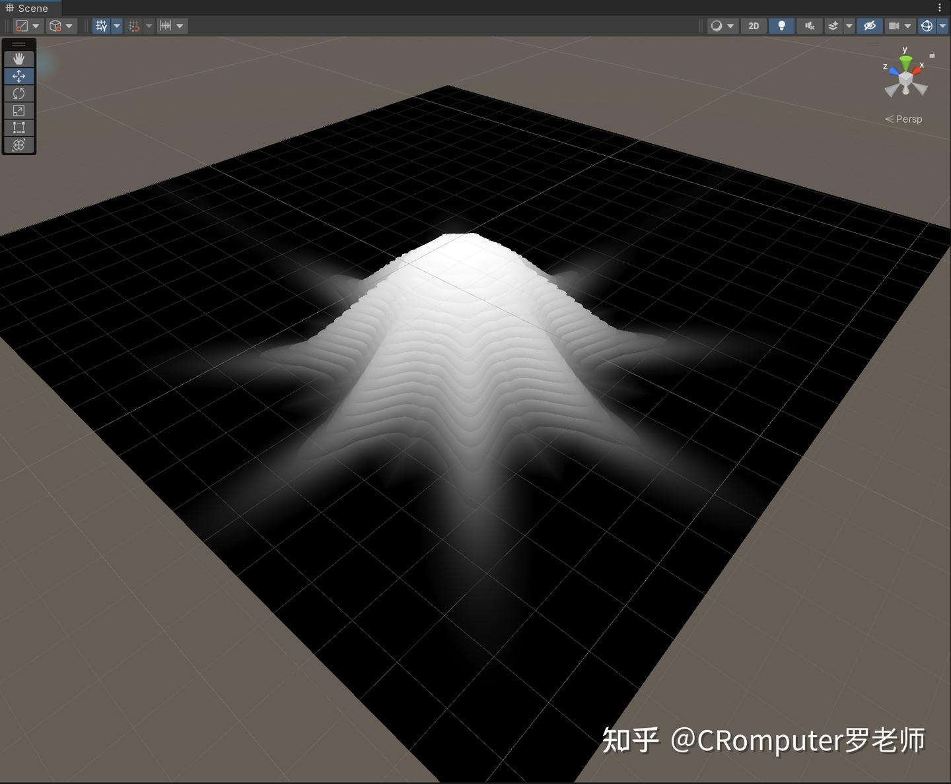
Task: Toggle scene lighting with the lightbulb
Action: pos(781,26)
